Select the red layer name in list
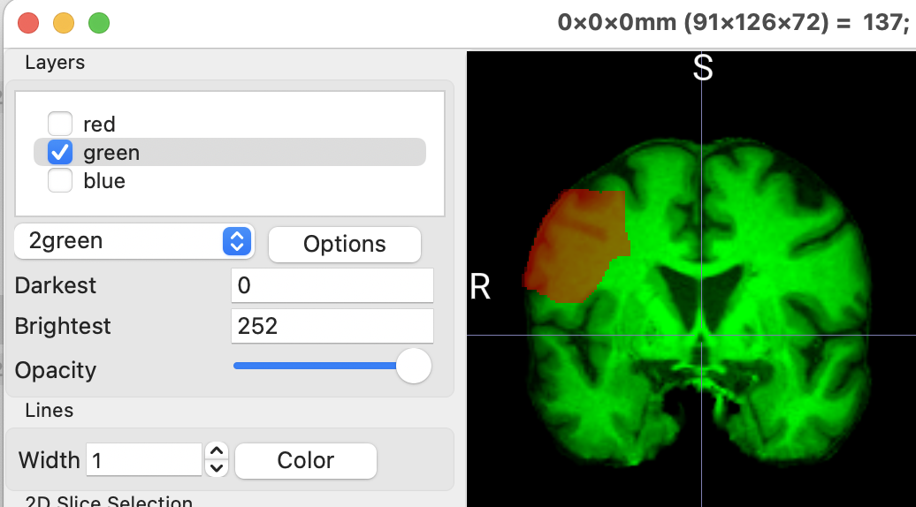This screenshot has height=507, width=916. [x=99, y=125]
